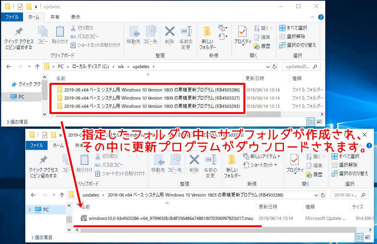Click Rename in KB4503286 window
Viewport: 377px width, 244px height.
coord(210,166)
